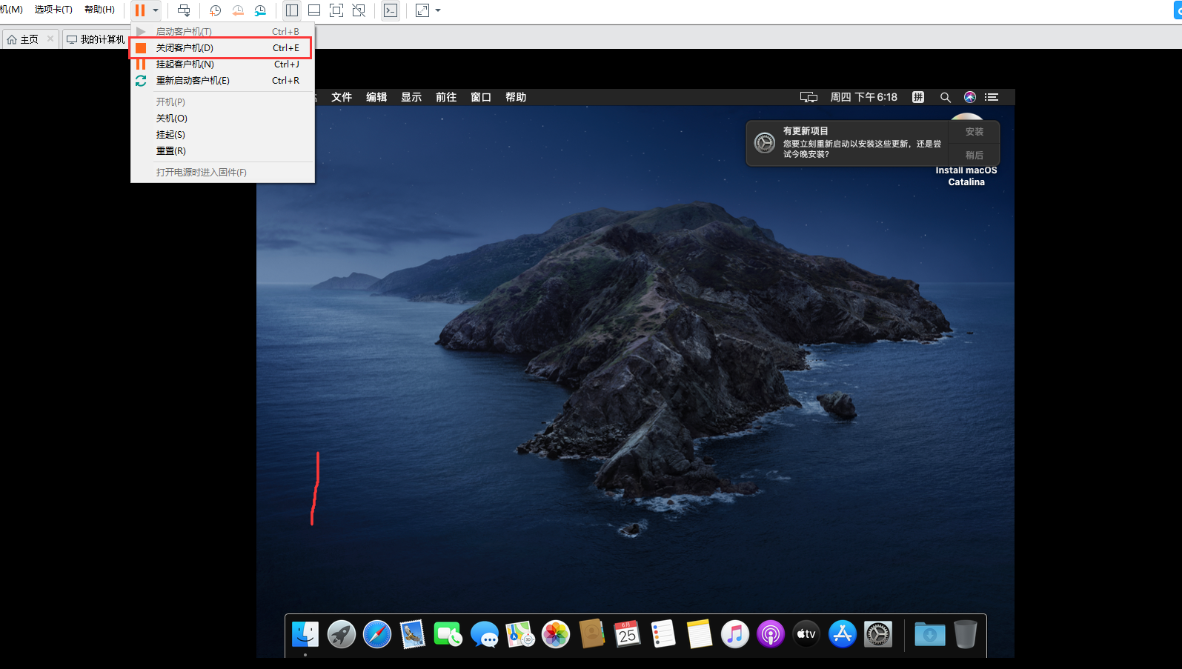
Task: Launch Safari from the Dock
Action: click(377, 634)
